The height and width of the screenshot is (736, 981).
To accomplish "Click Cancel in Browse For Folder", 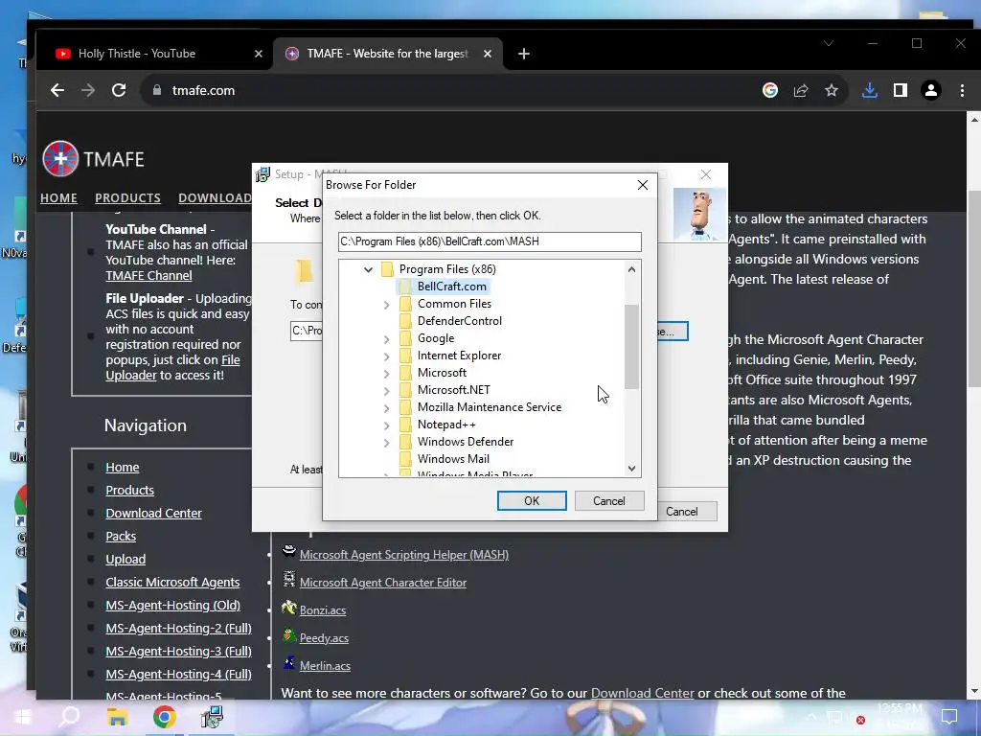I will click(608, 500).
